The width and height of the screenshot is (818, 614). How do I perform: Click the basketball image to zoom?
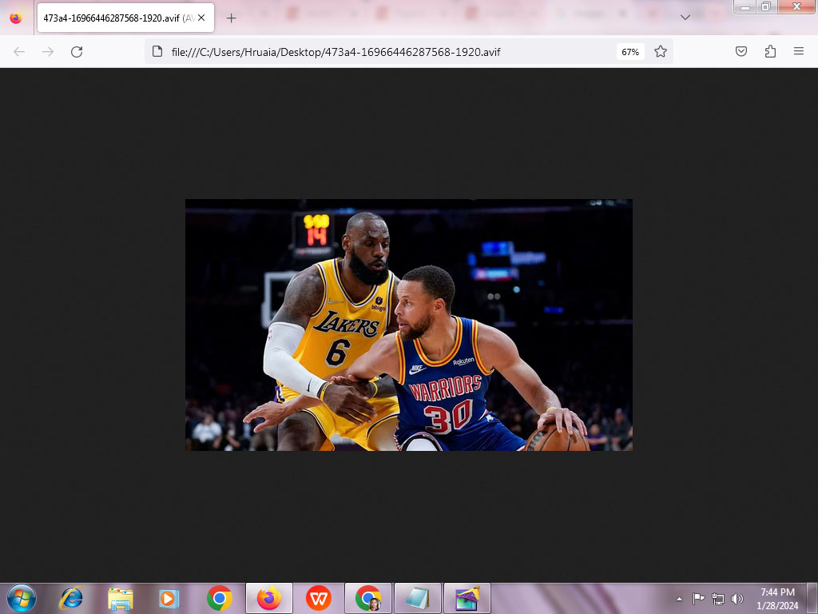[408, 325]
